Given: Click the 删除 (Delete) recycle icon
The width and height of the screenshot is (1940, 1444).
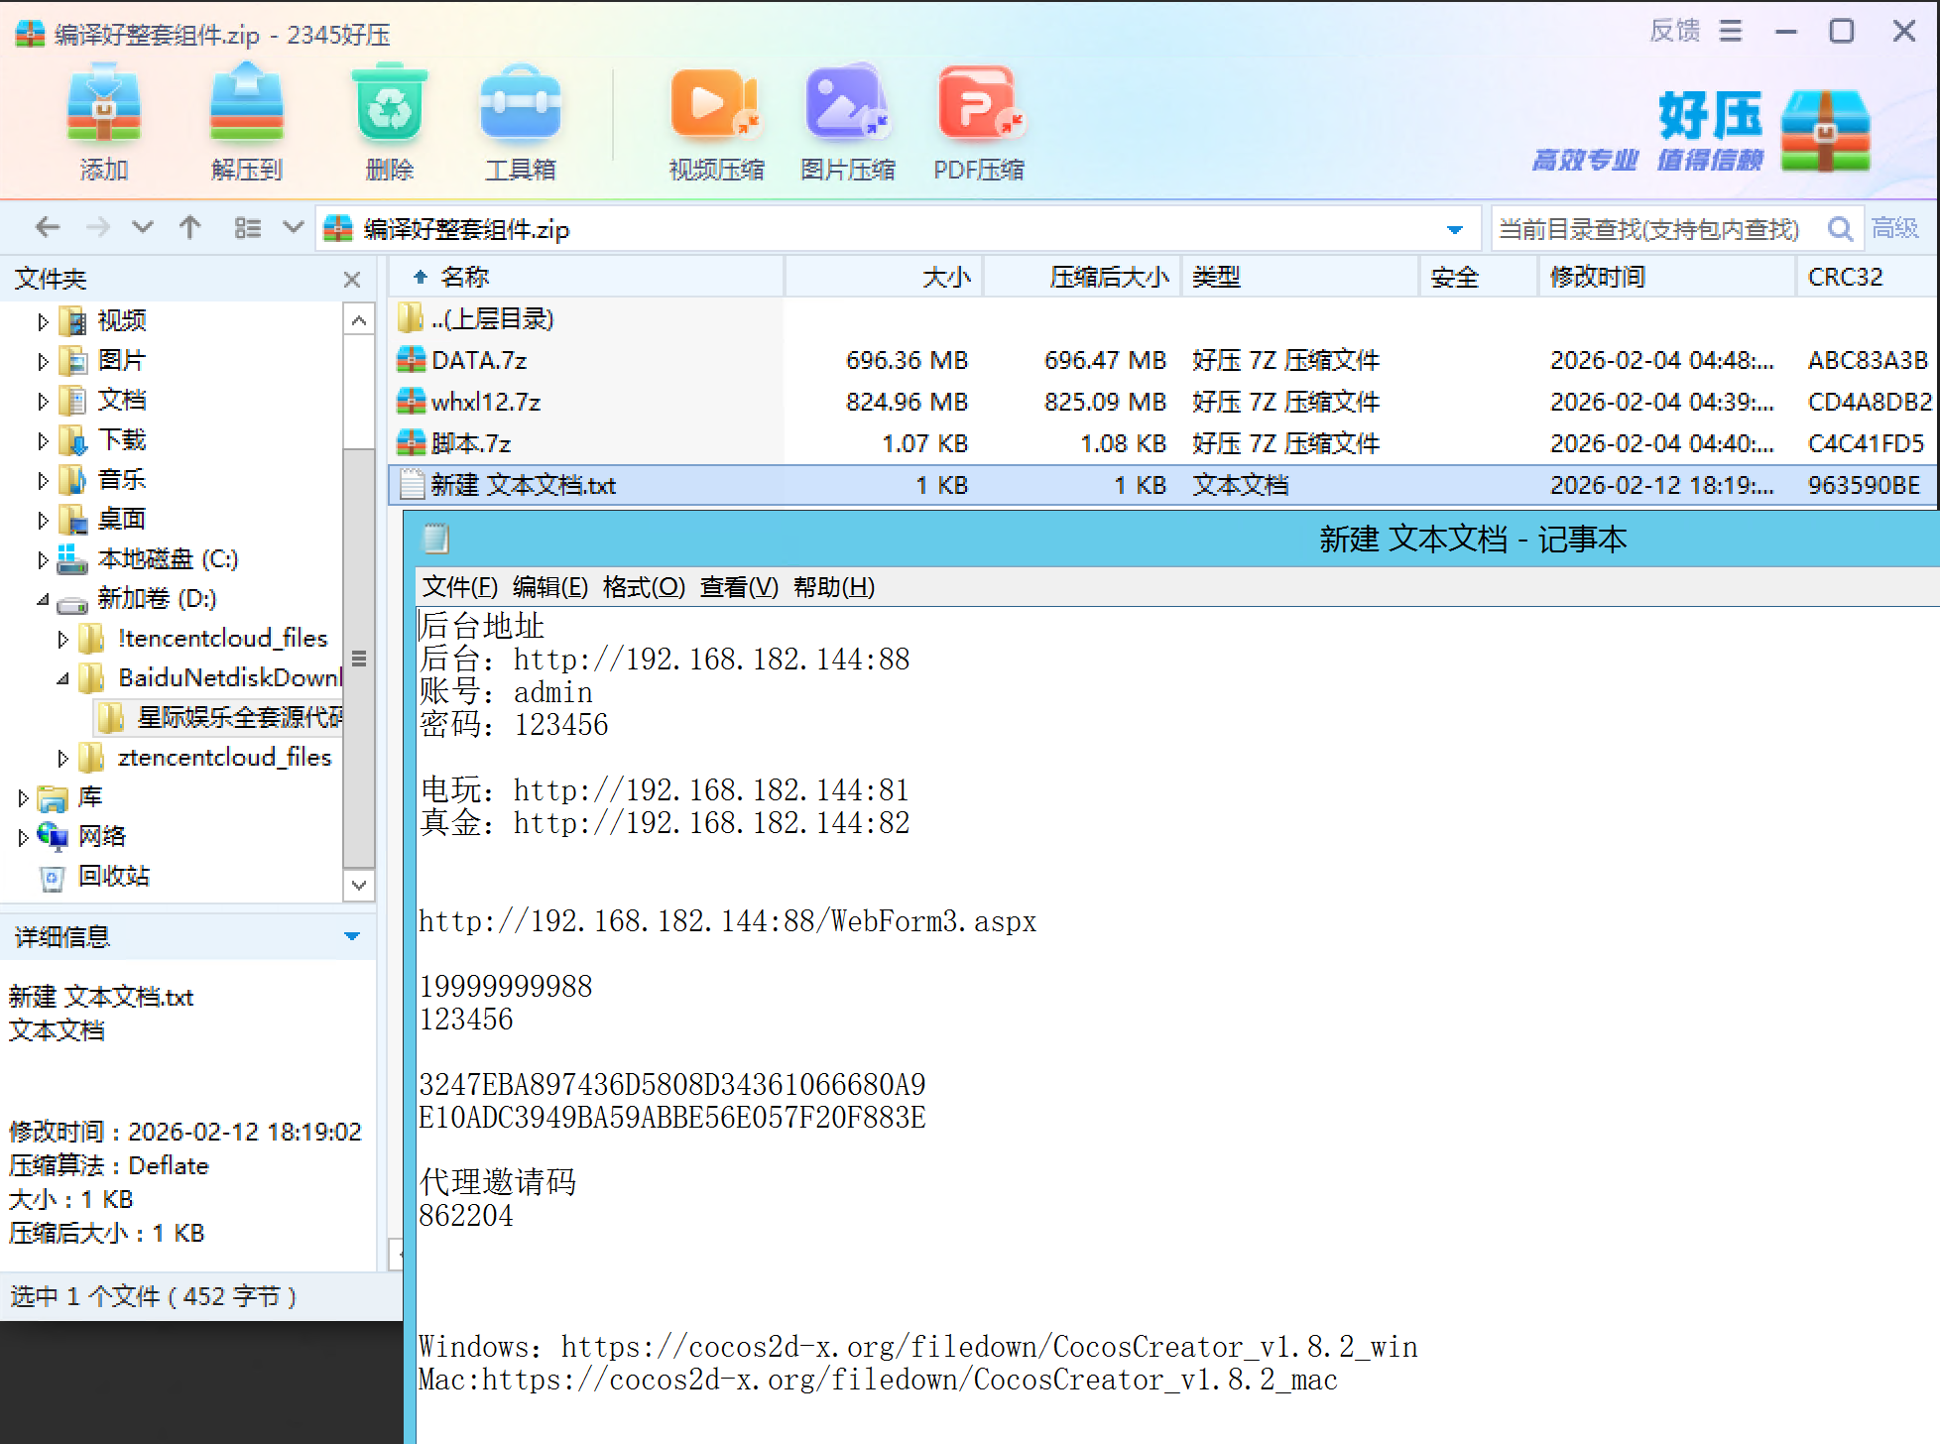Looking at the screenshot, I should click(390, 122).
